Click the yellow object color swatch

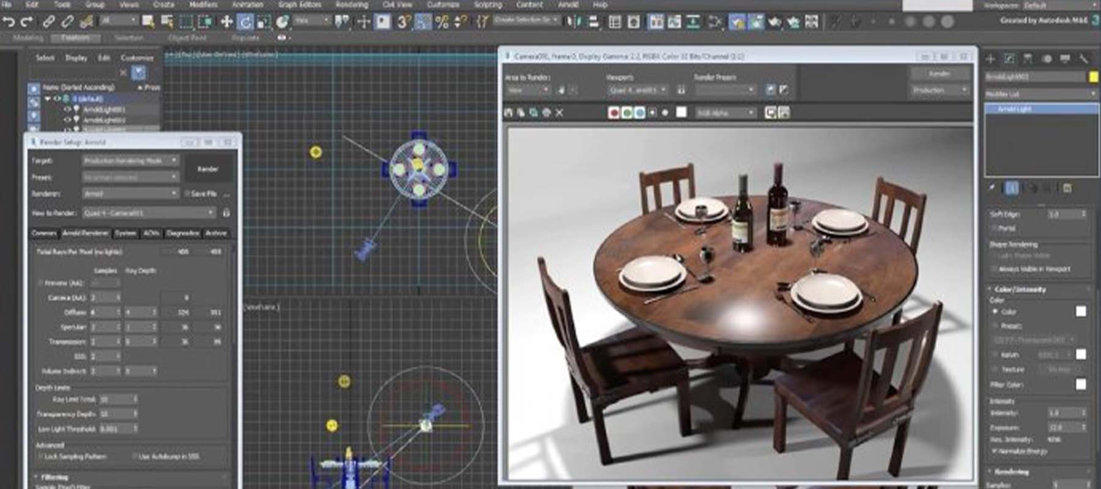point(1093,76)
